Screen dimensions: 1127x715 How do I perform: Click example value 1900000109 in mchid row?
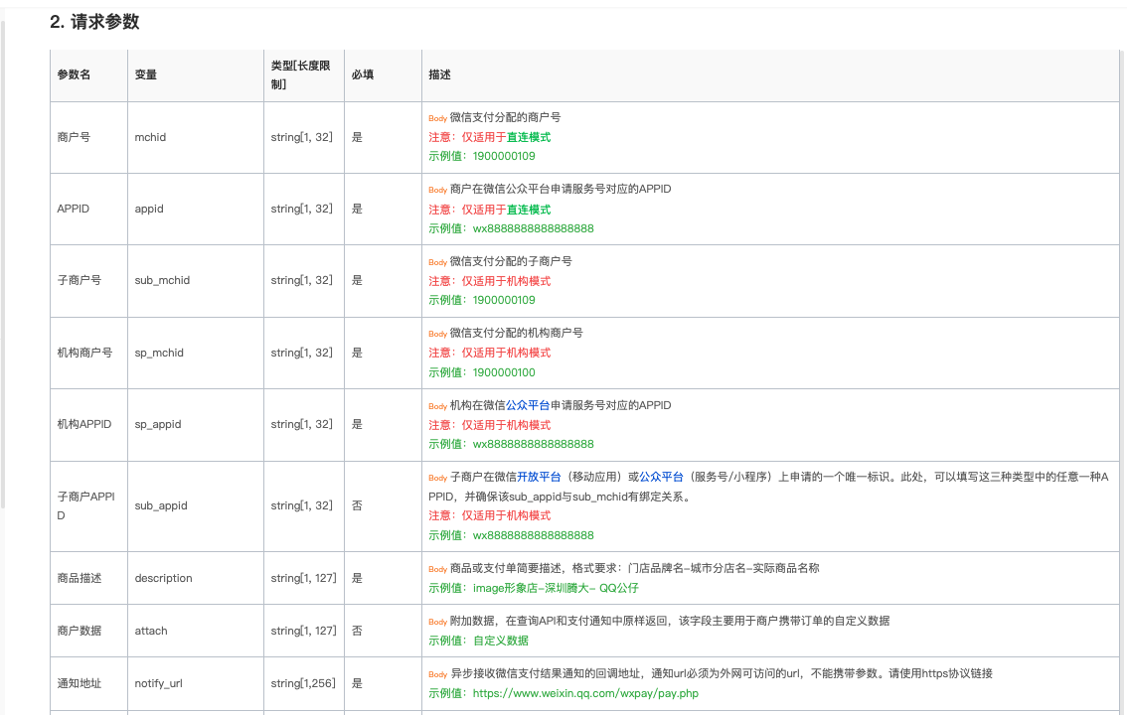pos(503,157)
